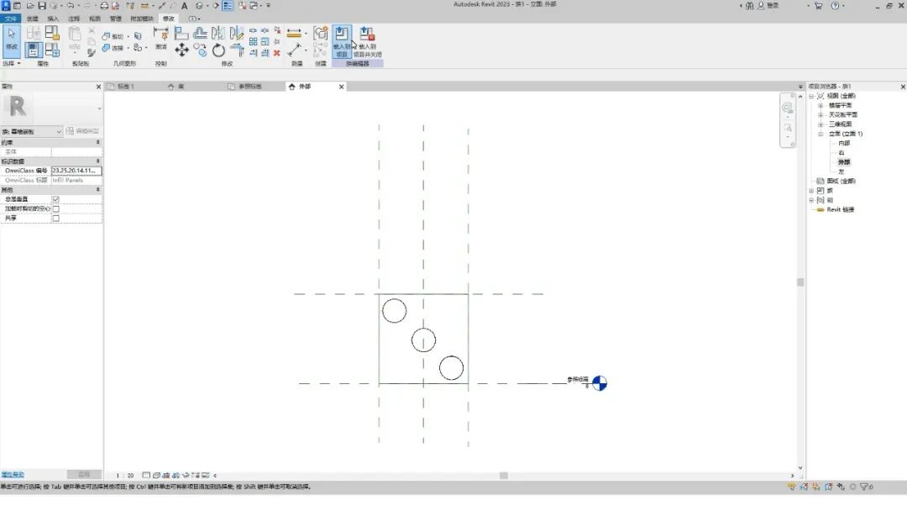Switch to the Manage ribbon tab
The image size is (907, 511).
tap(116, 18)
